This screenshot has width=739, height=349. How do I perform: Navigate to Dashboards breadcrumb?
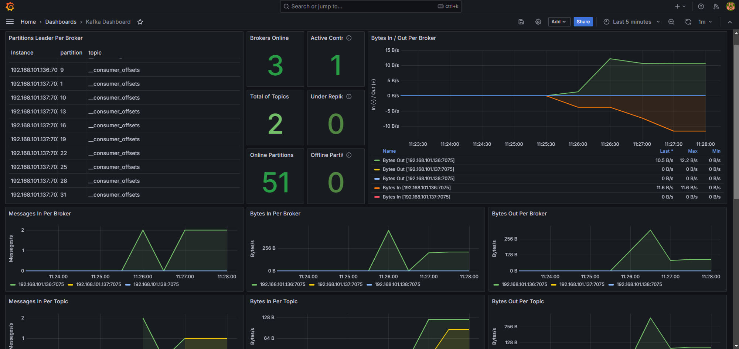[x=61, y=22]
